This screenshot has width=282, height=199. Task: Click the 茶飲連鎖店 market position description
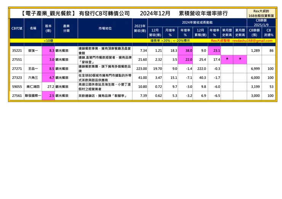pyautogui.click(x=105, y=96)
